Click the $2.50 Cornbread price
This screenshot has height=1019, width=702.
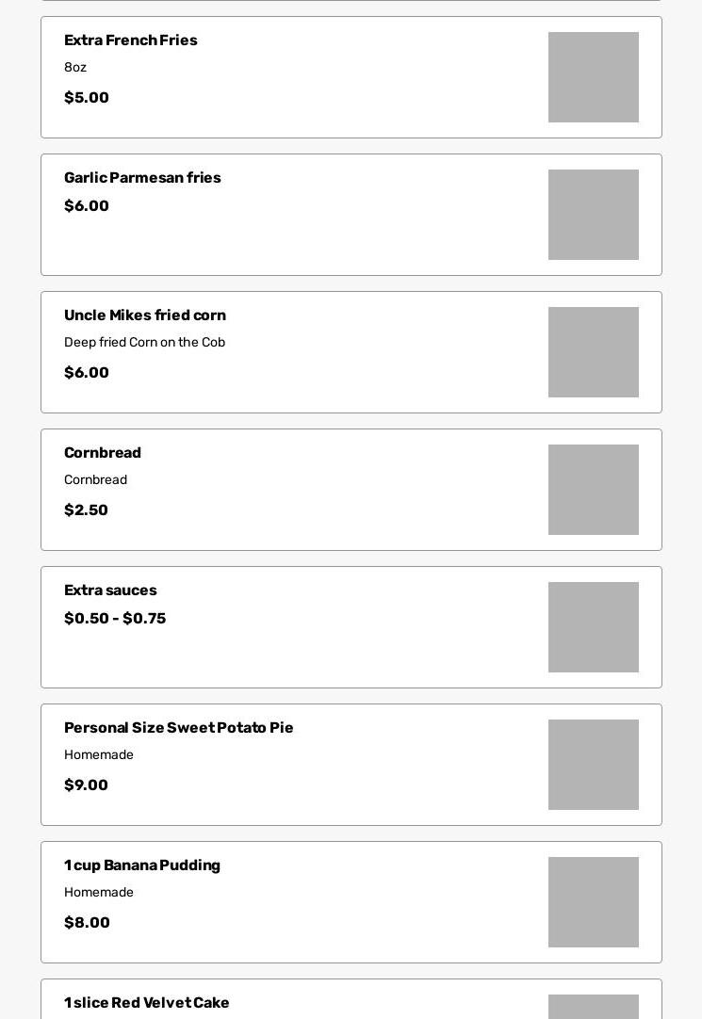tap(86, 510)
